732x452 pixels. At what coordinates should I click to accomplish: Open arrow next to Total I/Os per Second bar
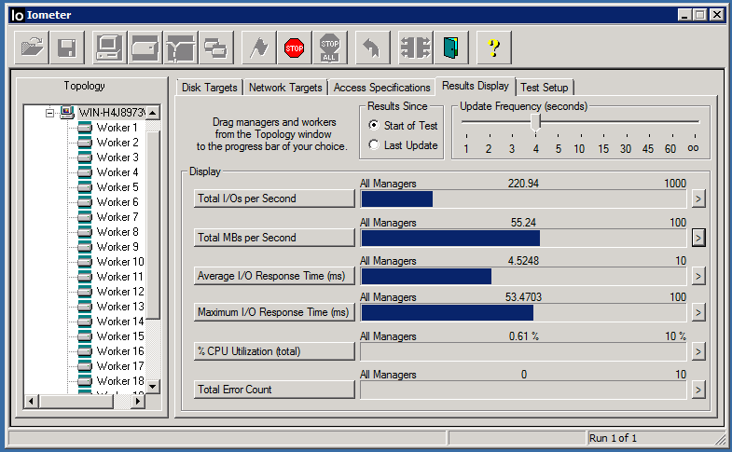(697, 199)
